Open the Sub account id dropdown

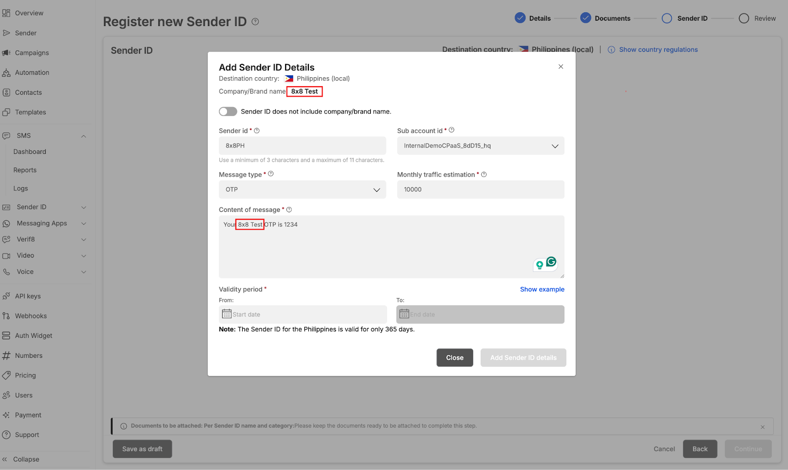(x=480, y=146)
